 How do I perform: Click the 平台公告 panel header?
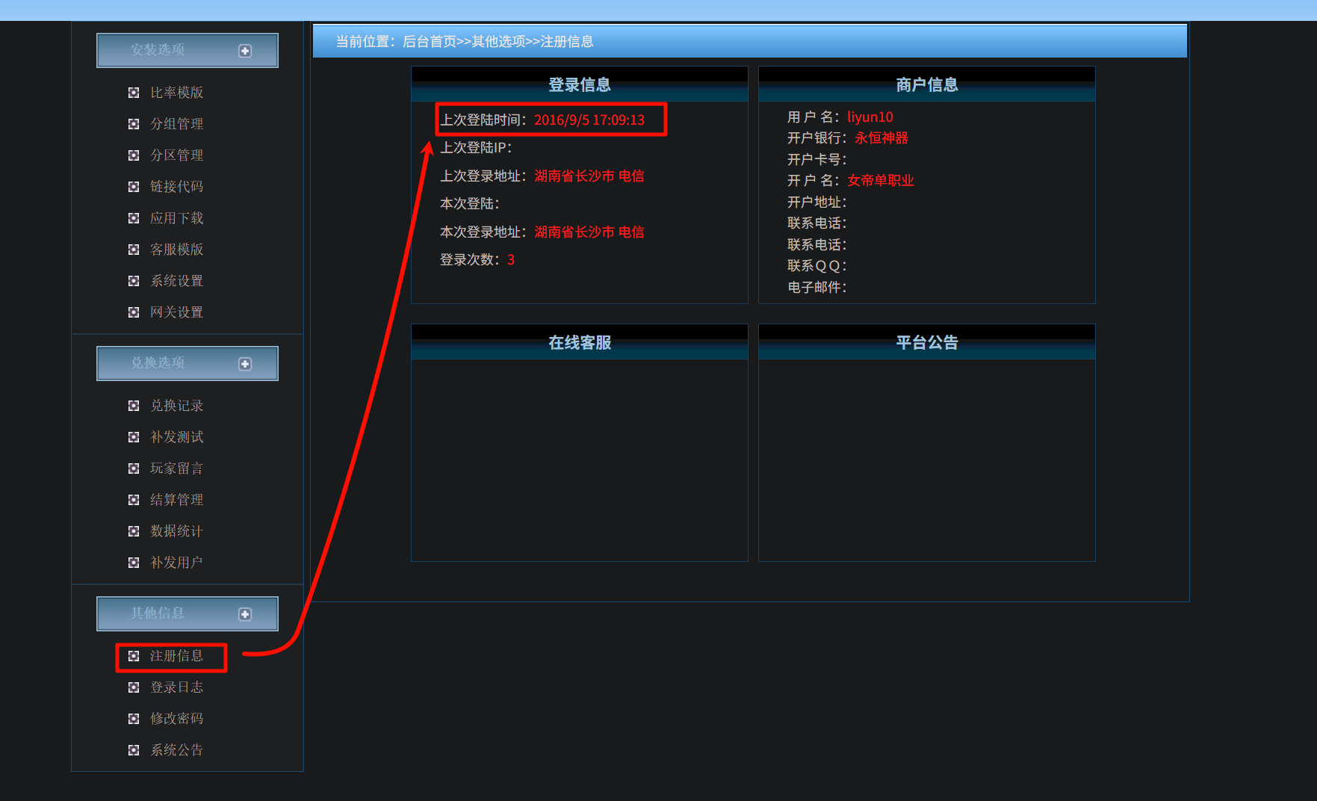(926, 343)
